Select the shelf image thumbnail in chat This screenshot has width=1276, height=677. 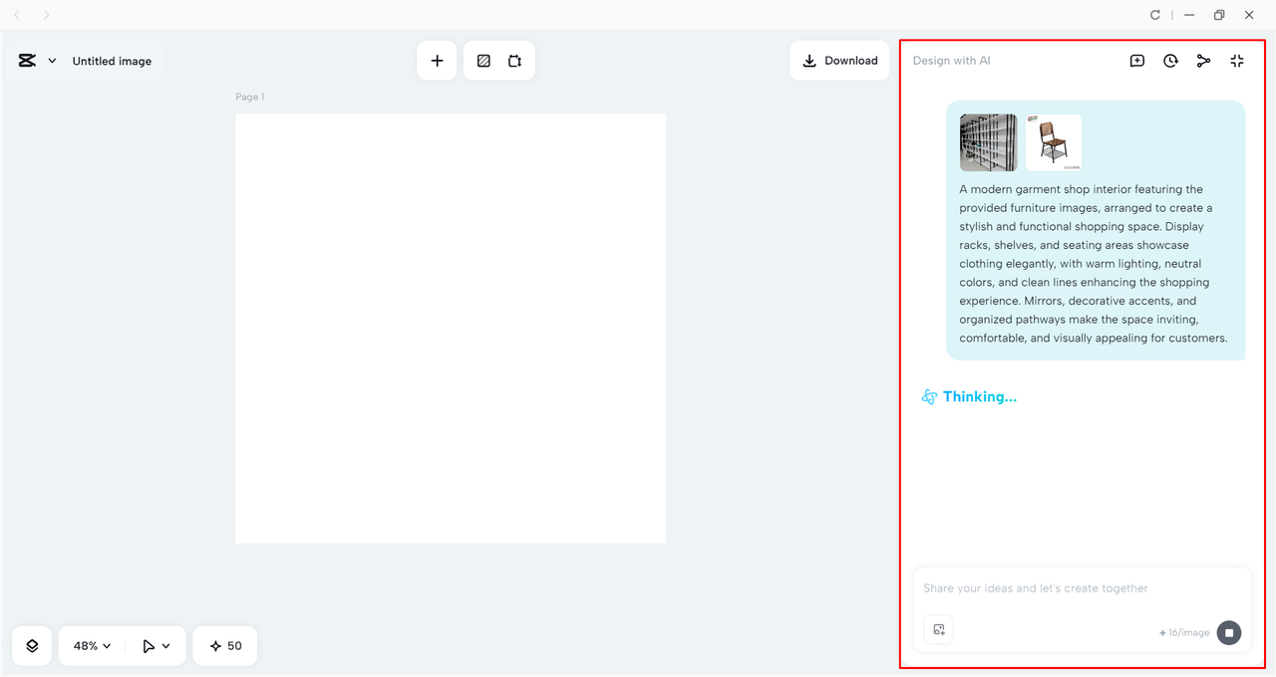[x=987, y=141]
